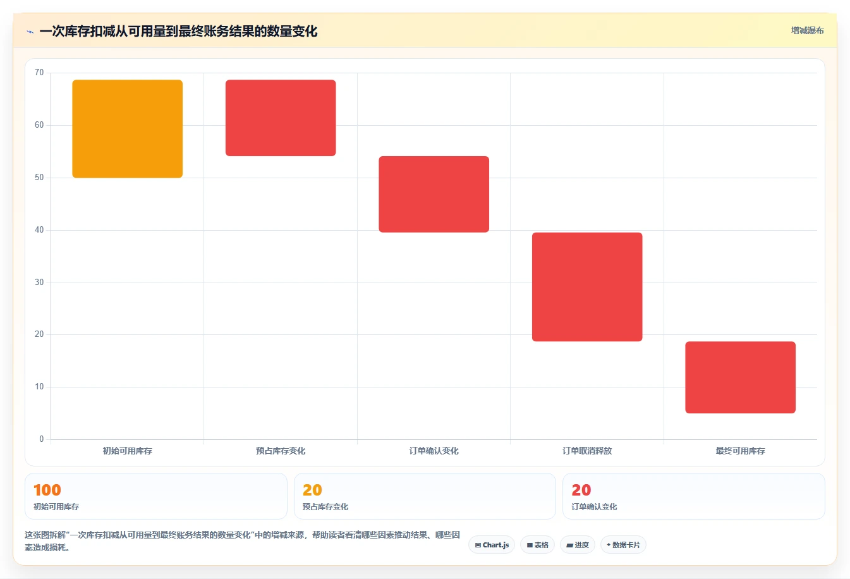Click the chart title text

[178, 32]
